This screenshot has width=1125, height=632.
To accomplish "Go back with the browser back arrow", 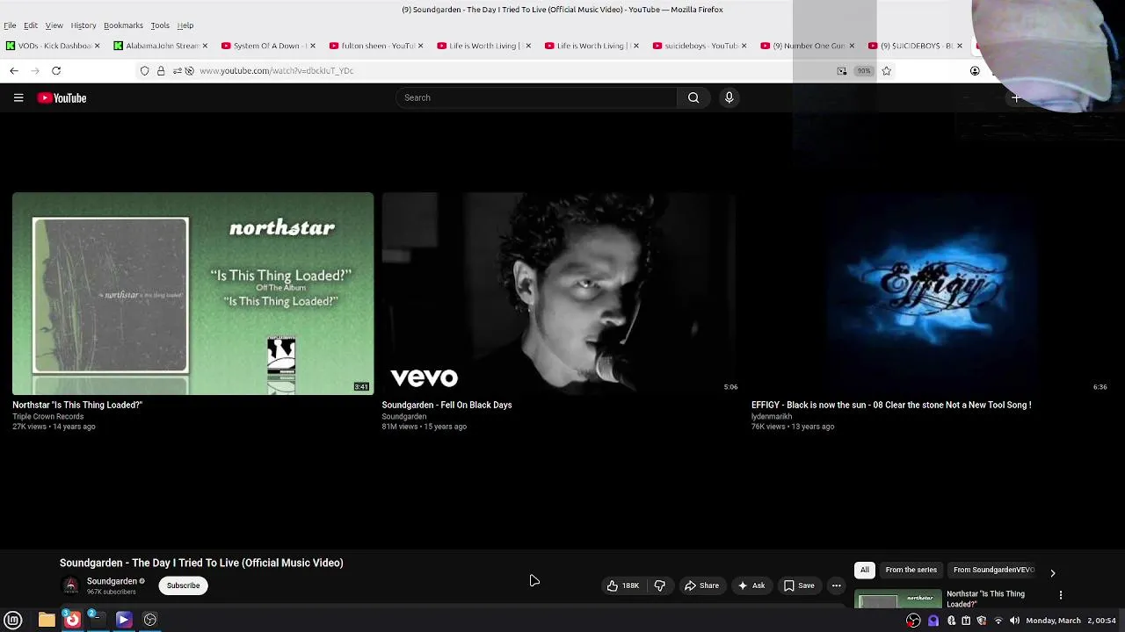I will coord(14,70).
